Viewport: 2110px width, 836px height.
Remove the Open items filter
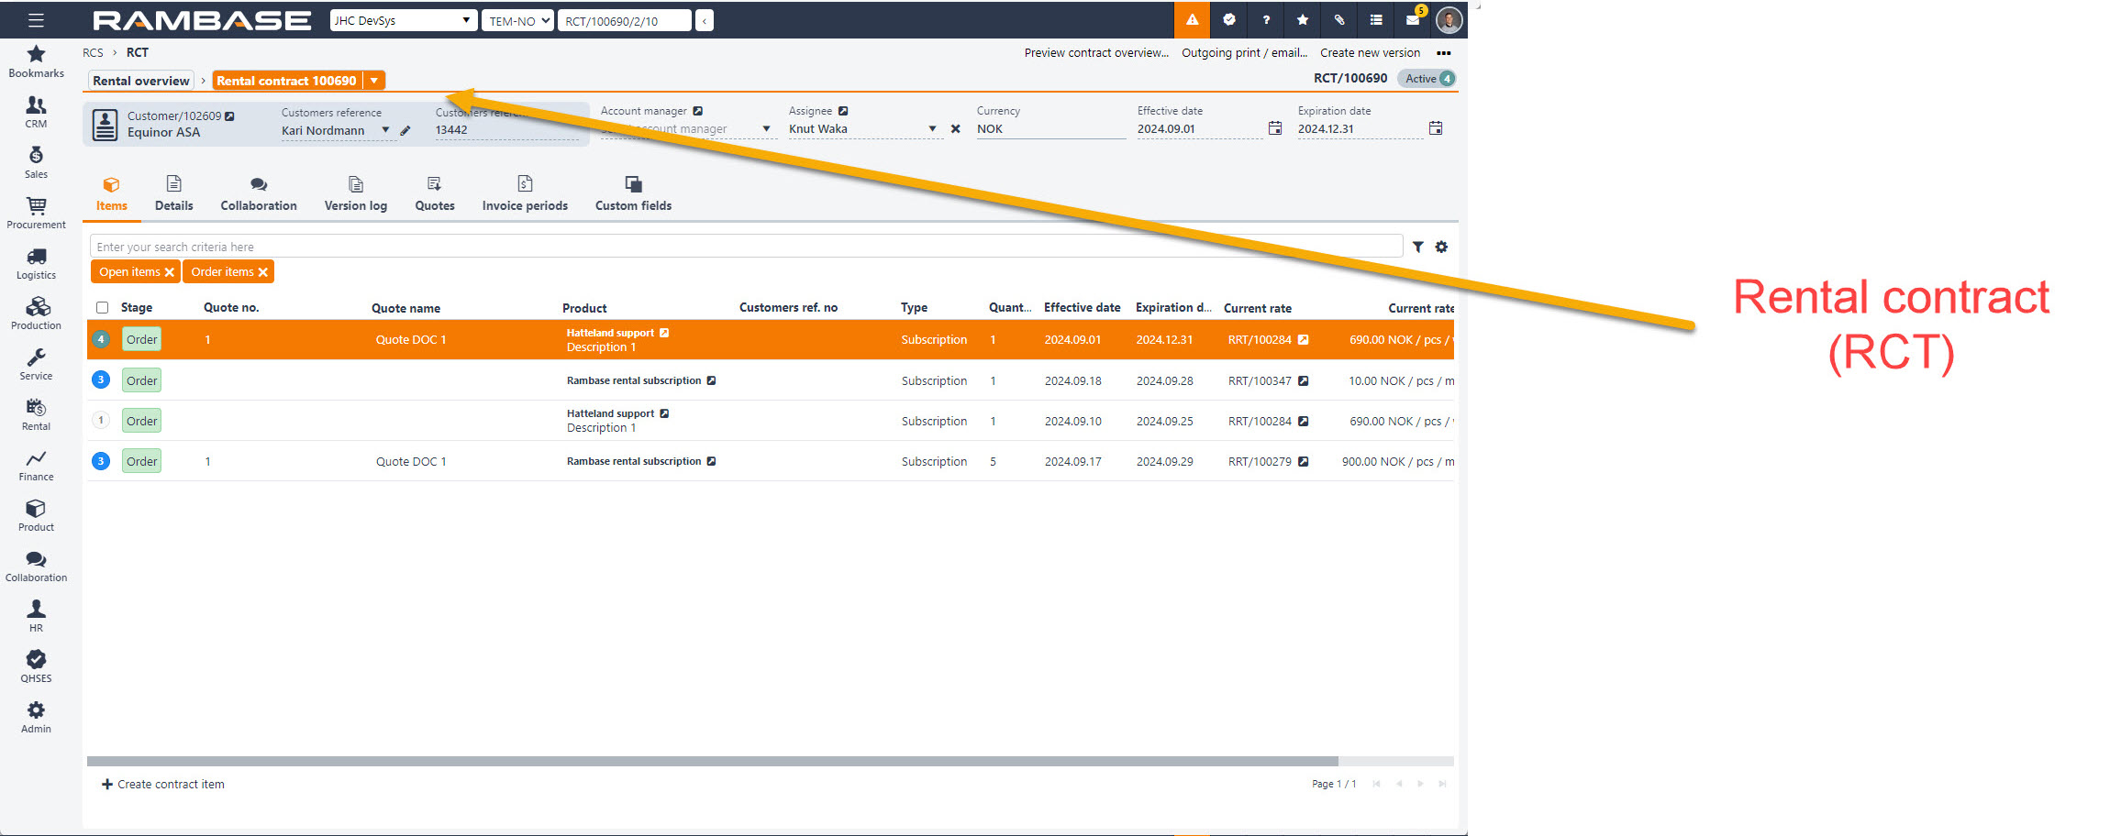coord(170,272)
